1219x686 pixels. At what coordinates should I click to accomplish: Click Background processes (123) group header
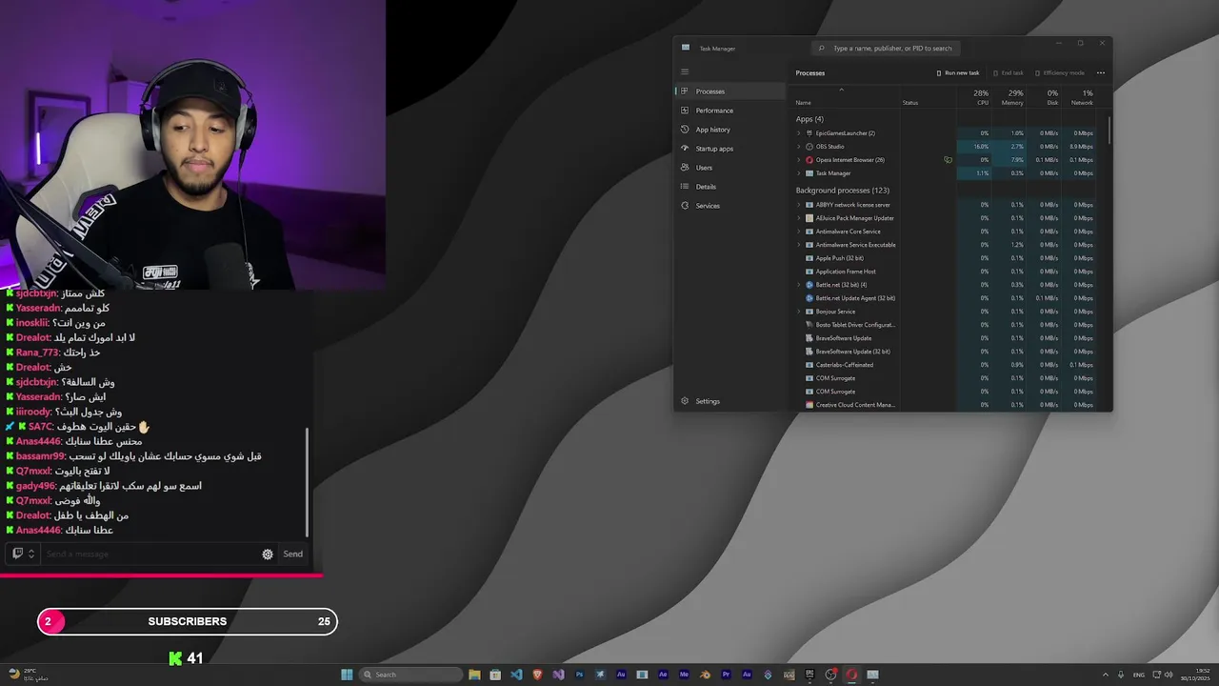(x=842, y=191)
